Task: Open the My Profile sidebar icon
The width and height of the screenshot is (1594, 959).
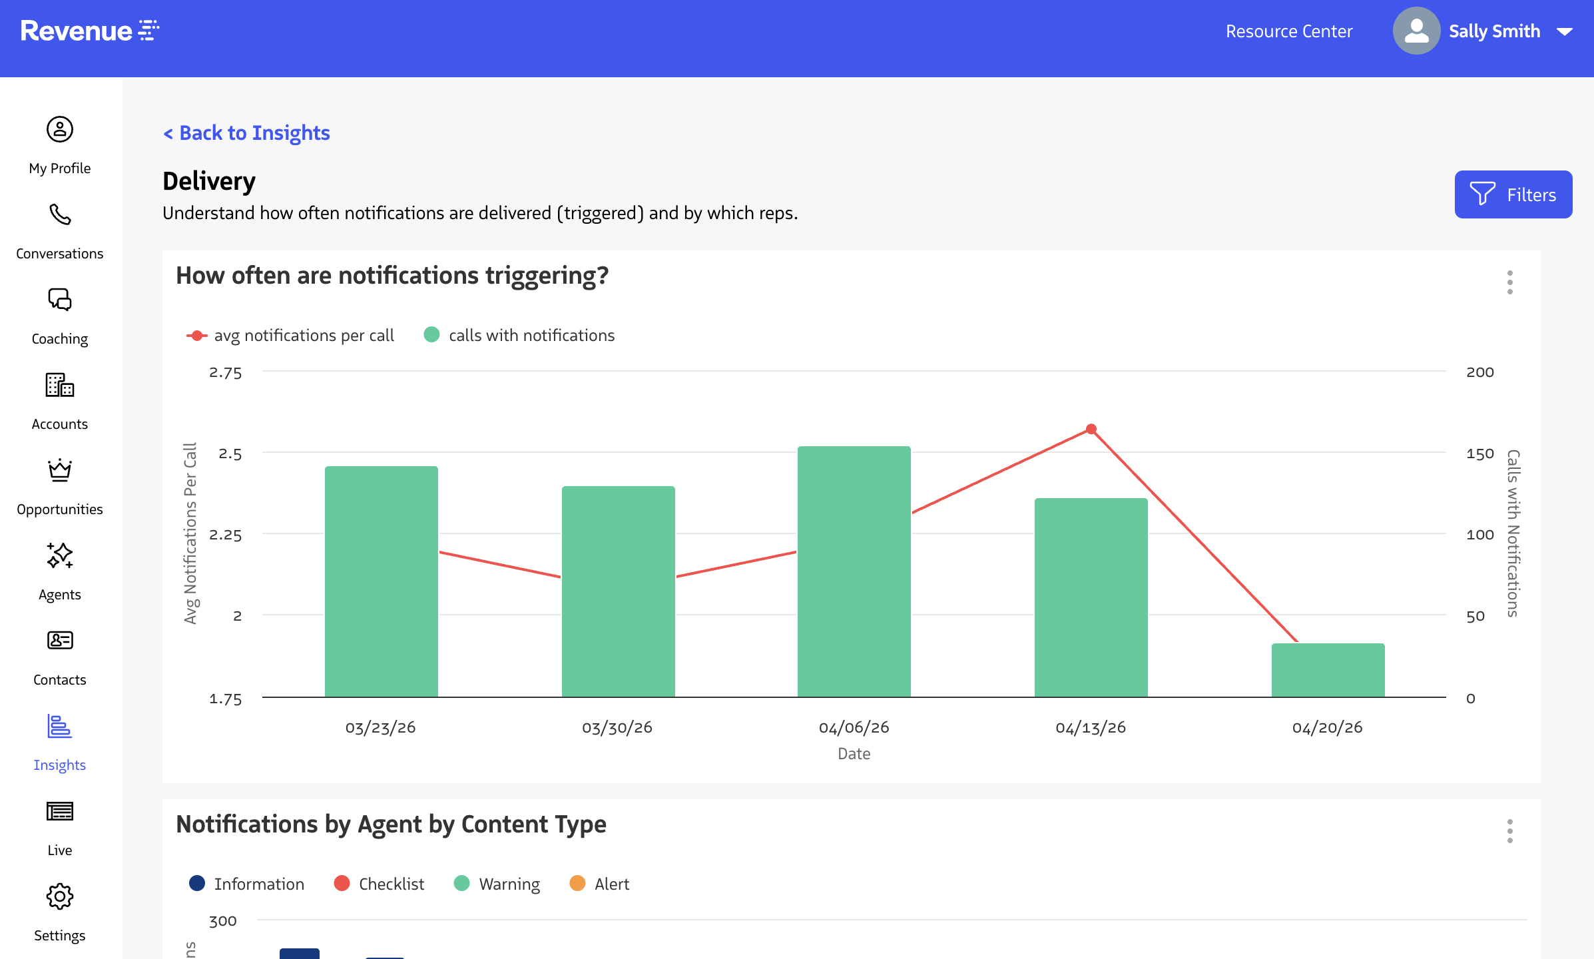Action: pos(59,129)
